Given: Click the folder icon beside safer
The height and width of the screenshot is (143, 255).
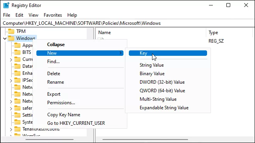Looking at the screenshot, I should (17, 108).
